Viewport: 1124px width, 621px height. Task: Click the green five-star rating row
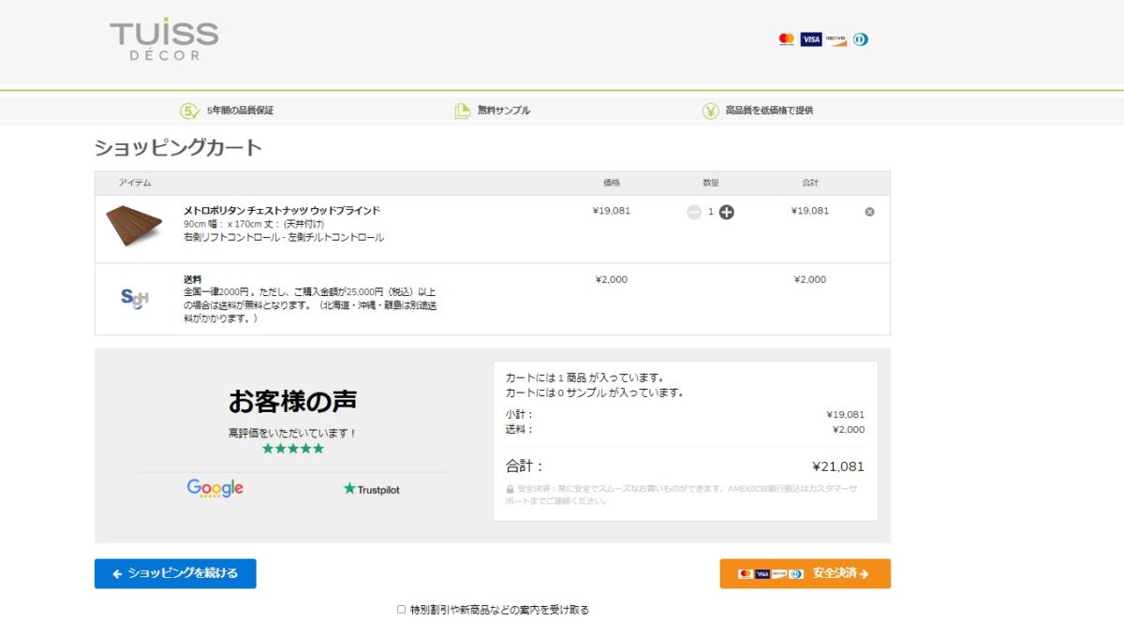point(292,448)
